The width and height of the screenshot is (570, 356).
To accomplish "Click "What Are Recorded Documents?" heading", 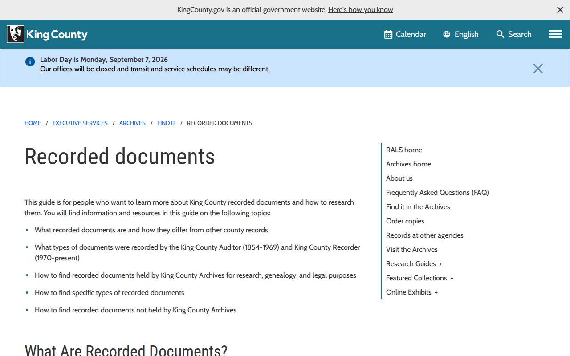I will coord(126,350).
